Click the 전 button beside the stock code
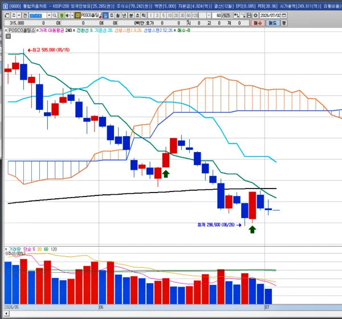342x319 pixels. [25, 15]
